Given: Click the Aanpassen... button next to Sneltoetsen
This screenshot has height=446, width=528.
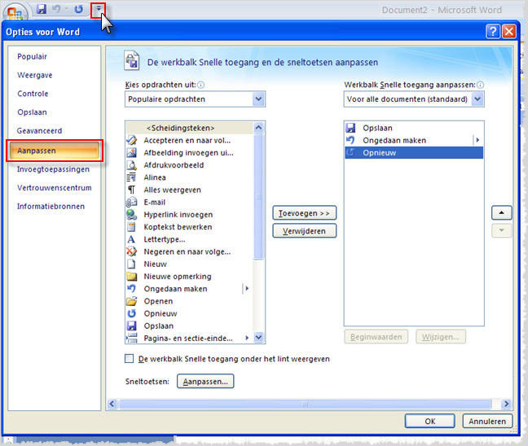Looking at the screenshot, I should click(205, 382).
